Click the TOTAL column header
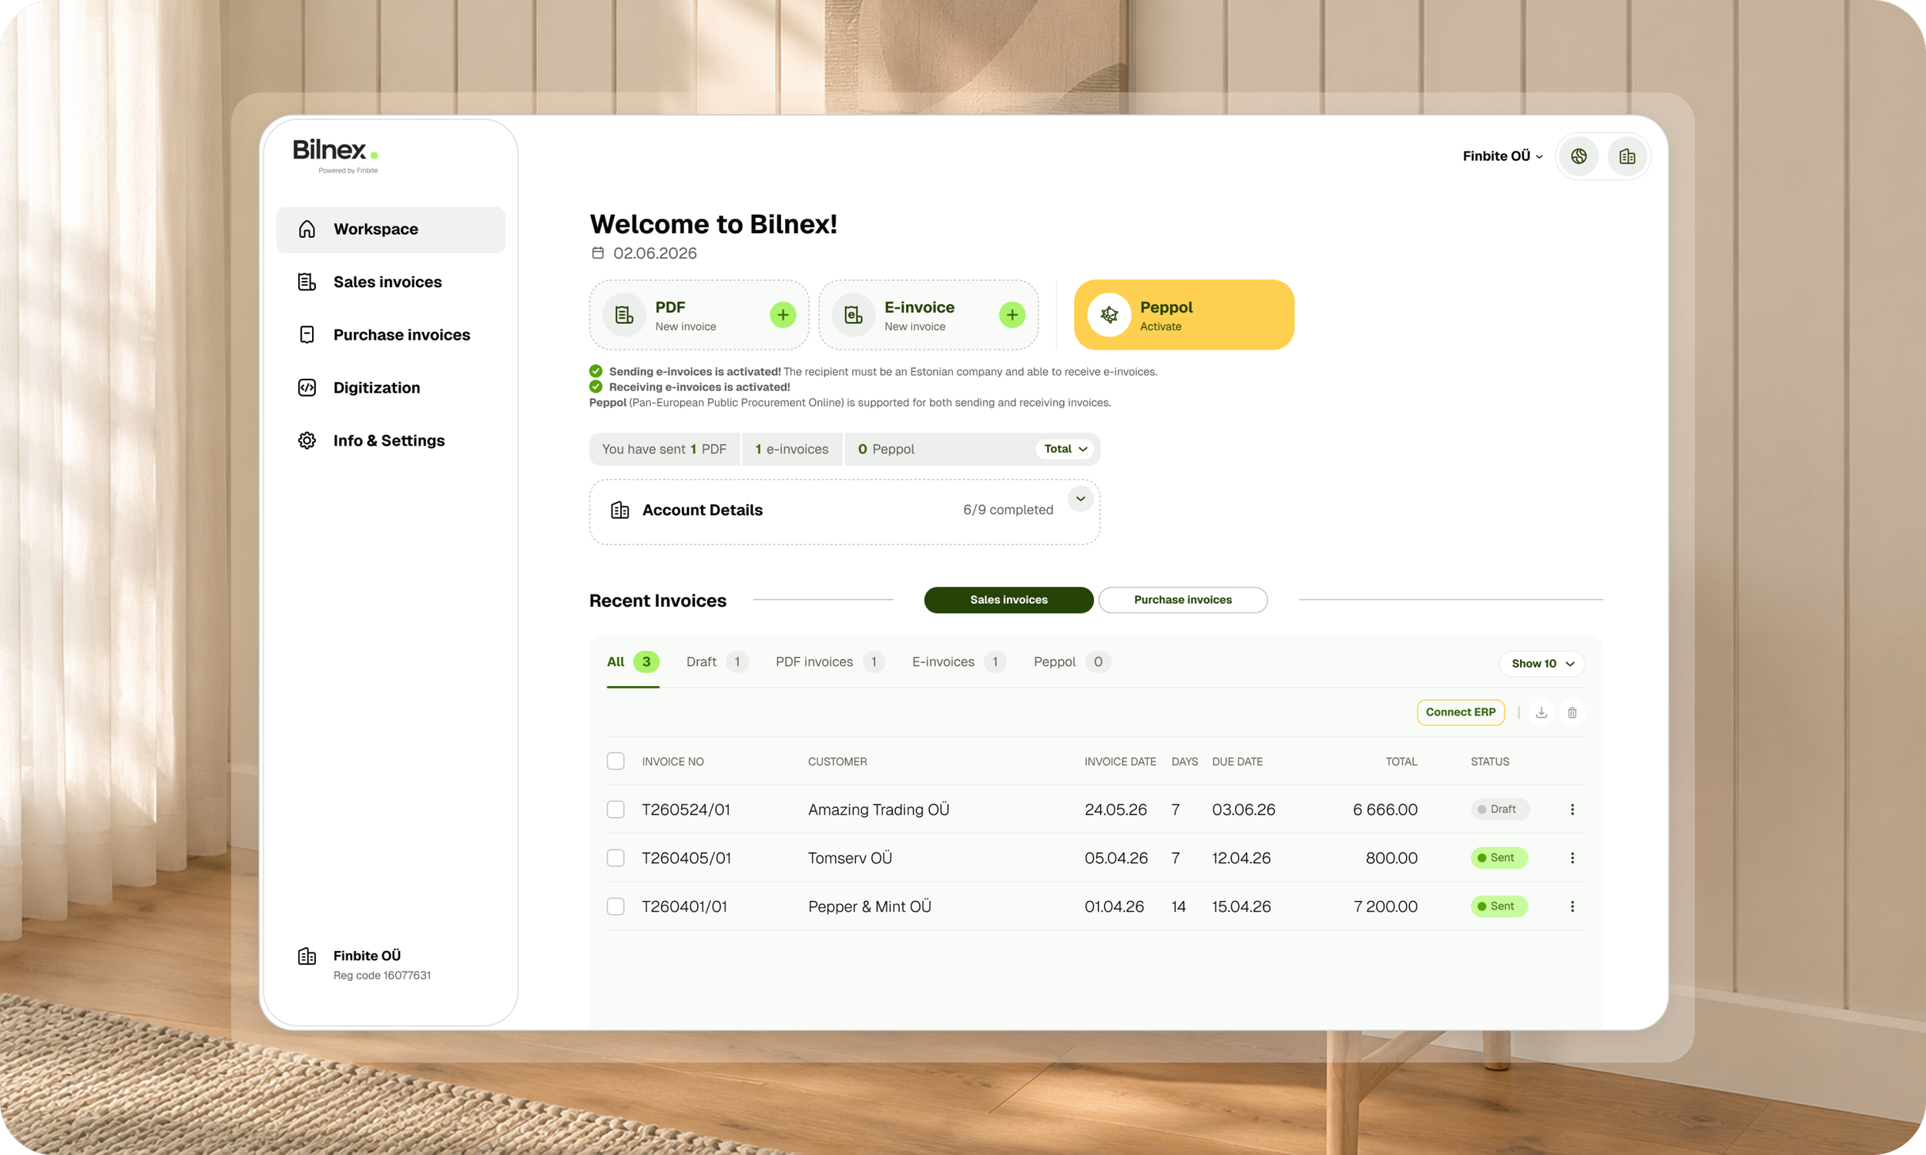1926x1155 pixels. (x=1401, y=762)
